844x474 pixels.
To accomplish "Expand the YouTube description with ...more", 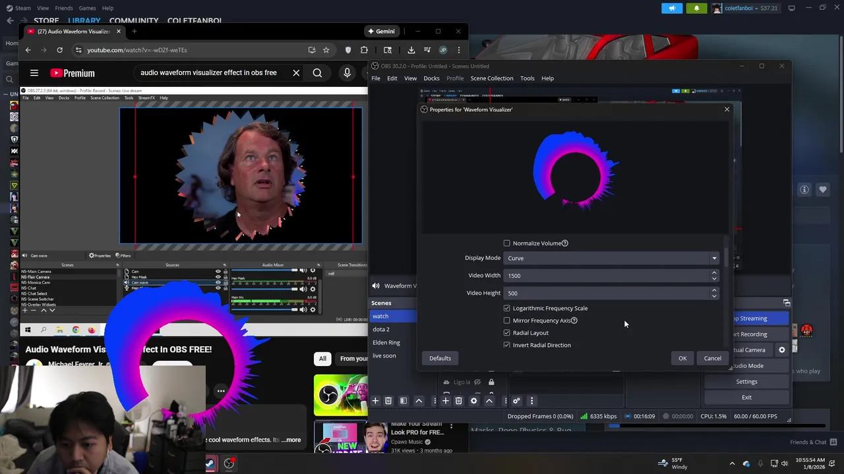I will click(291, 440).
